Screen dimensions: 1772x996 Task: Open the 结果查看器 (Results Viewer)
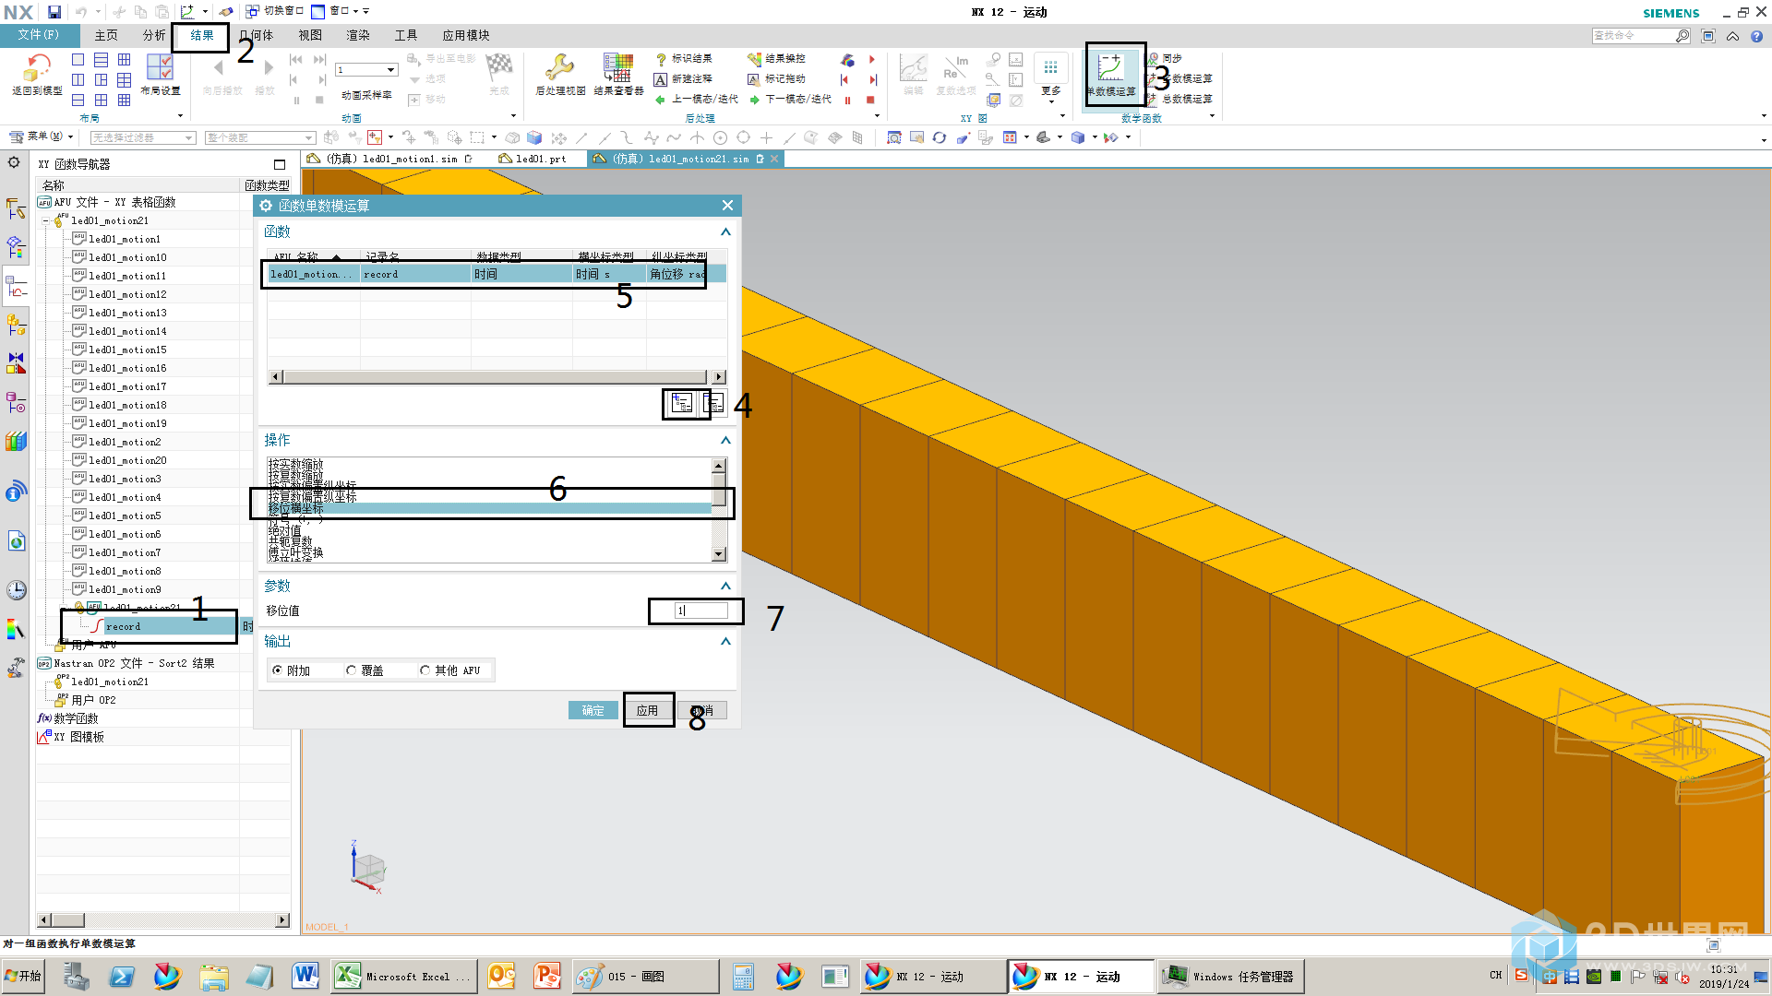coord(618,74)
